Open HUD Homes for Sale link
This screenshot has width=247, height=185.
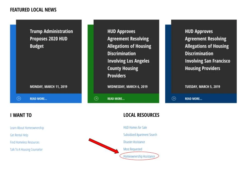point(135,127)
